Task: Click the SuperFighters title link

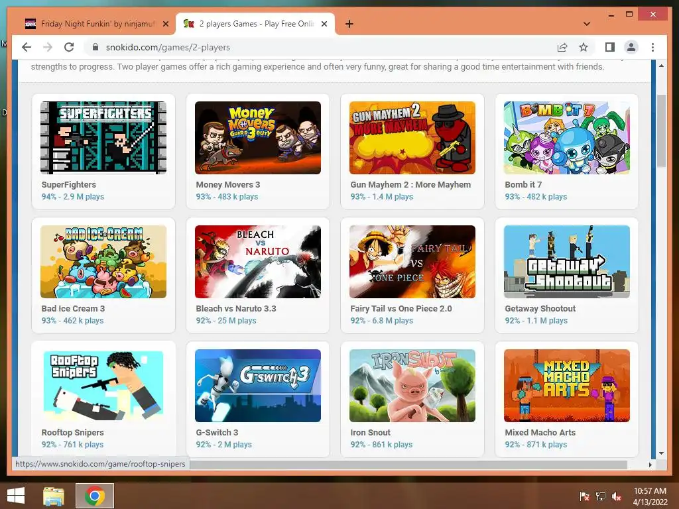Action: (x=69, y=184)
